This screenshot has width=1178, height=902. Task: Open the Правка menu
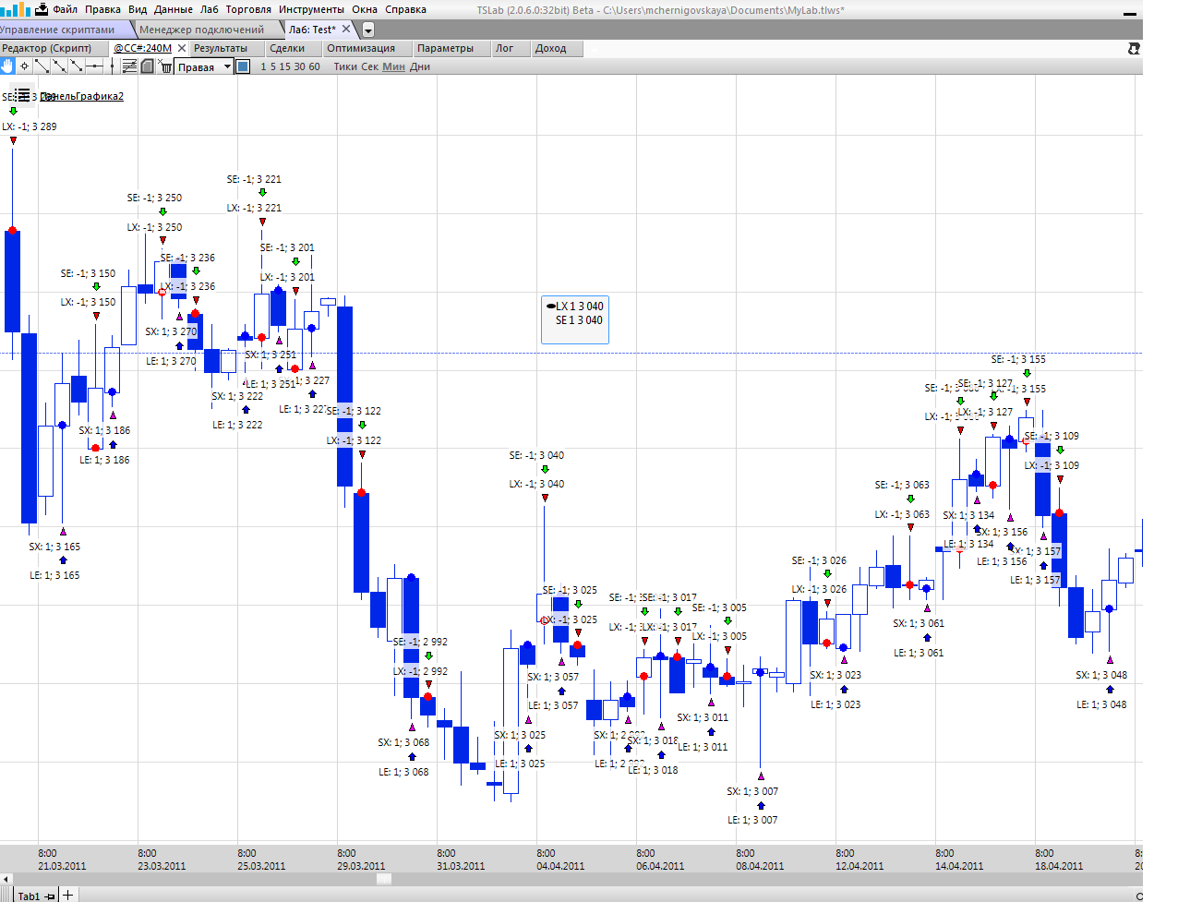point(102,9)
